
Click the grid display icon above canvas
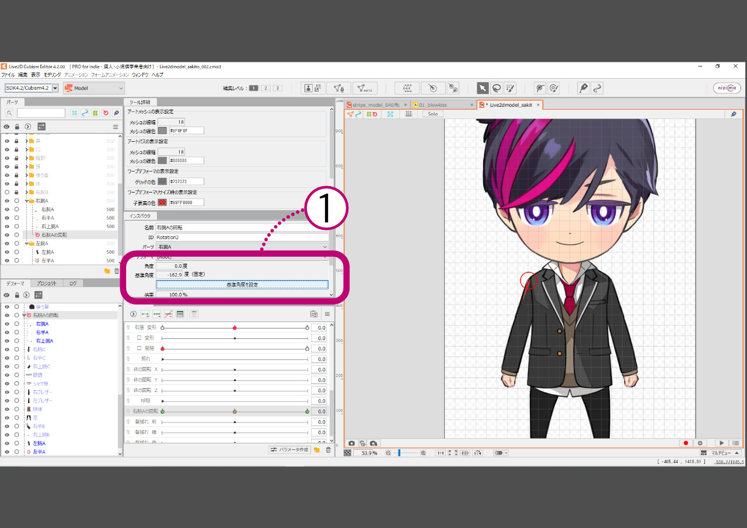point(409,114)
